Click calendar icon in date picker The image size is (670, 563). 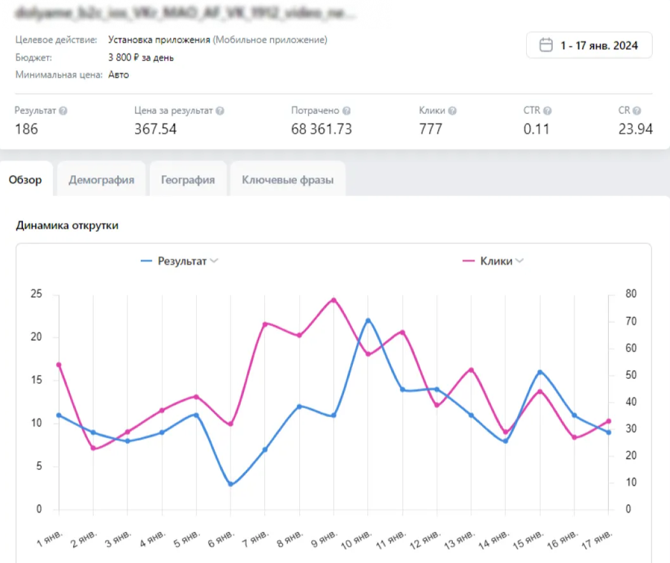[x=545, y=45]
